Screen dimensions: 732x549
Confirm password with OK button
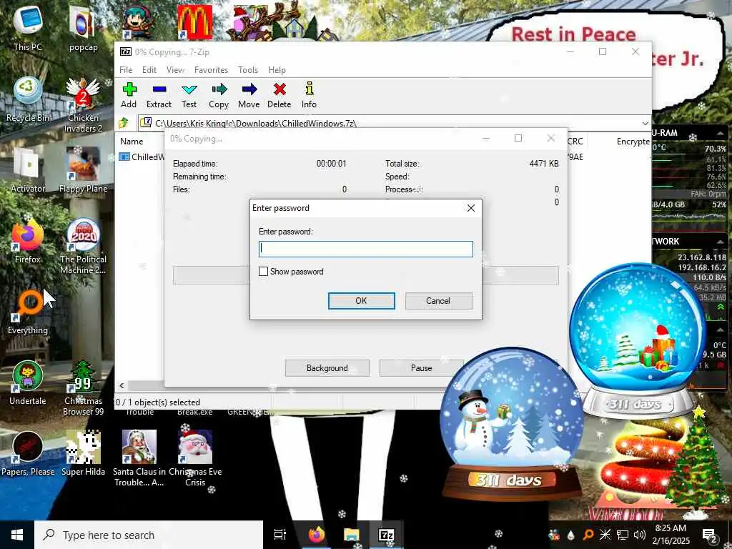tap(361, 301)
